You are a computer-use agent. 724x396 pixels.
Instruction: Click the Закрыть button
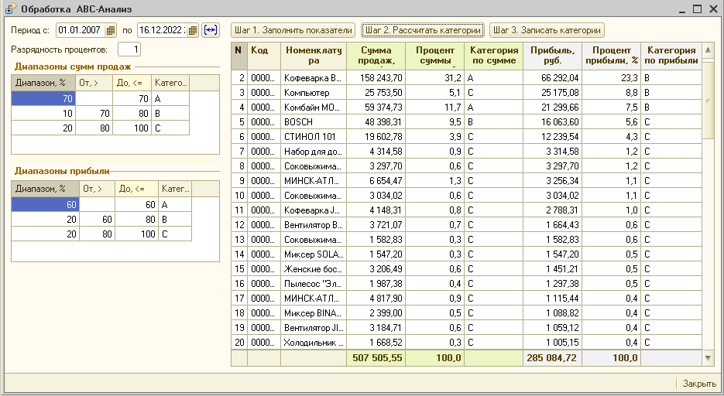[699, 384]
